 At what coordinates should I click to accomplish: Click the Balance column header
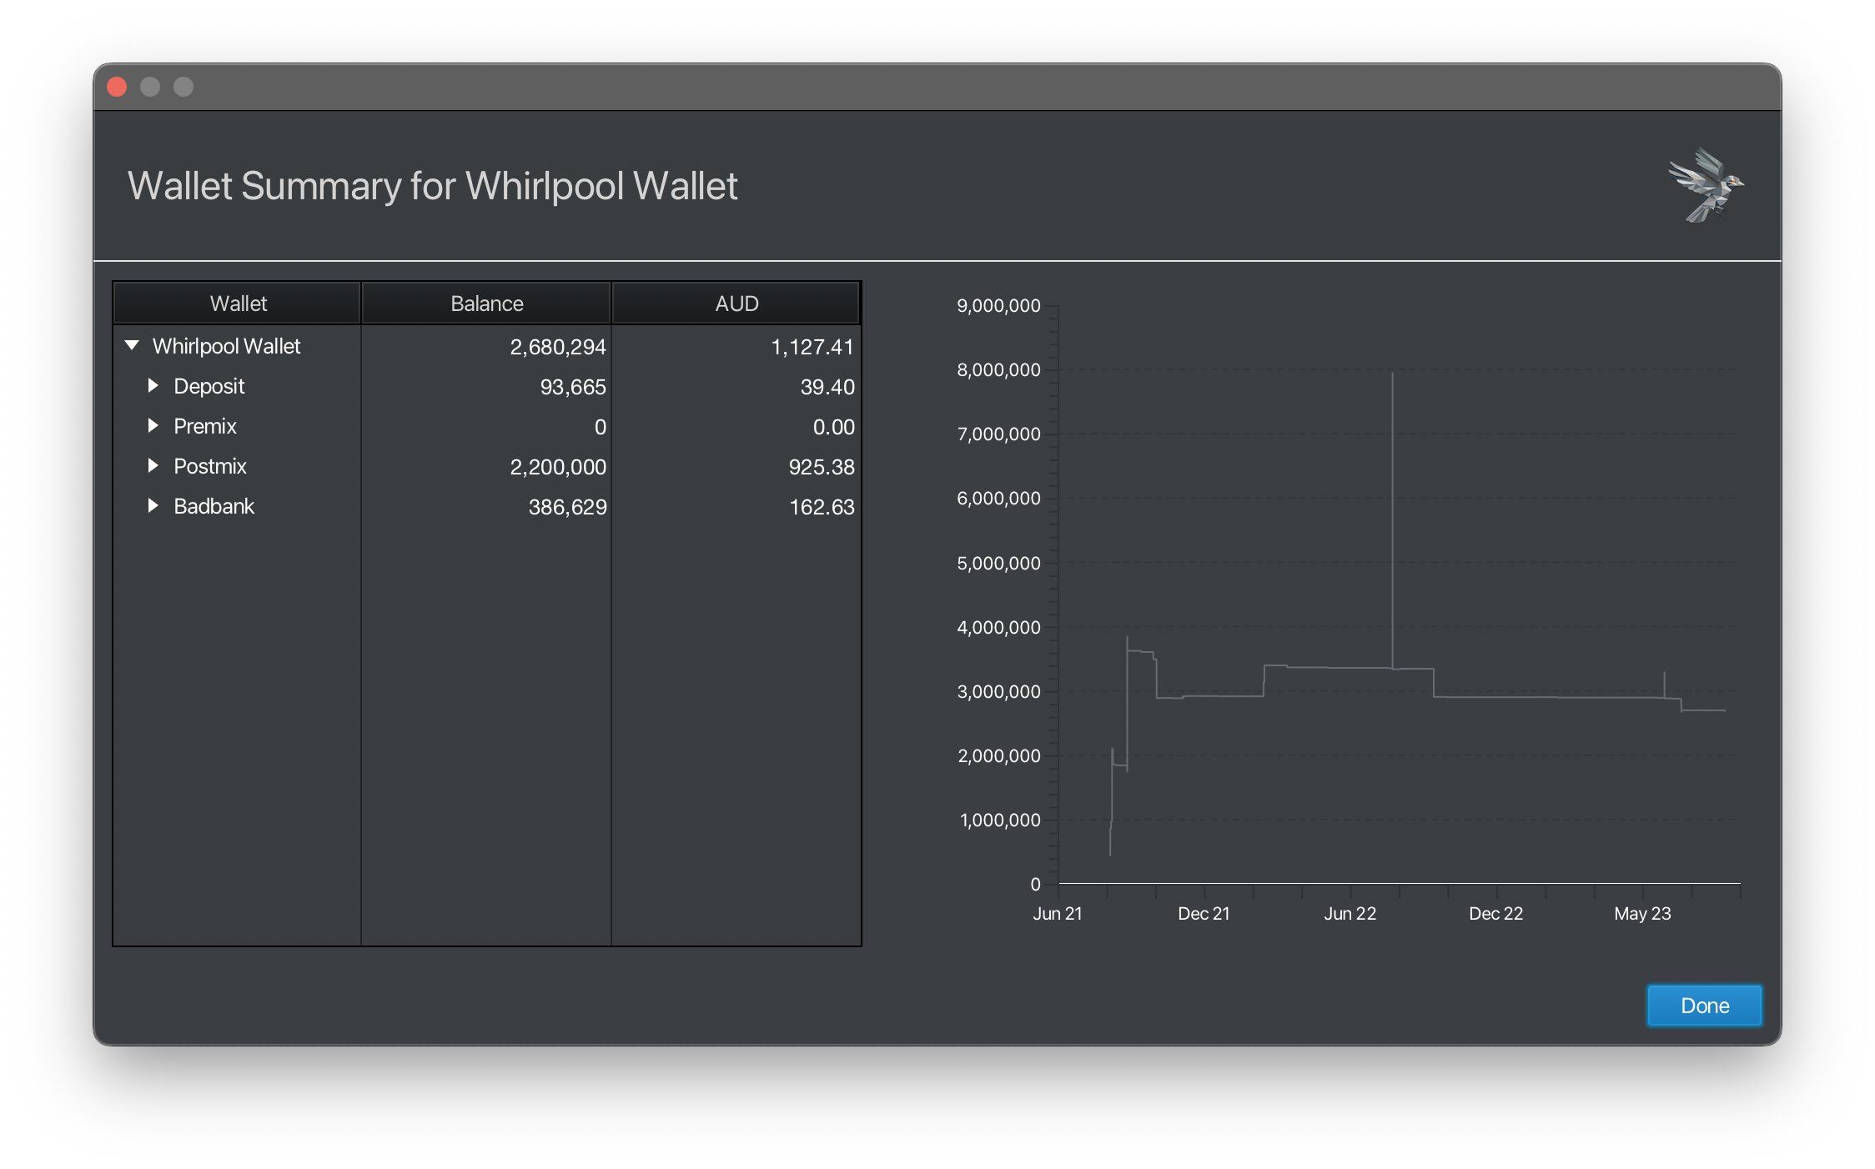[x=486, y=304]
